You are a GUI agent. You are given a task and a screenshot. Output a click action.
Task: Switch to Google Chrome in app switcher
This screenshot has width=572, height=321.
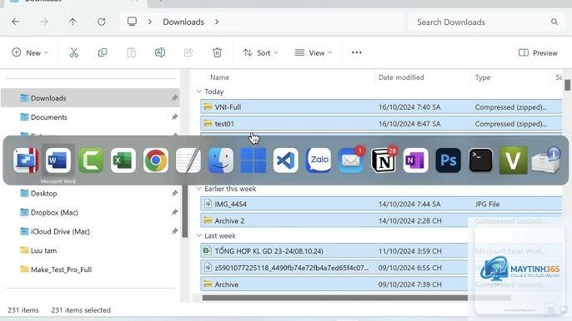pyautogui.click(x=156, y=160)
